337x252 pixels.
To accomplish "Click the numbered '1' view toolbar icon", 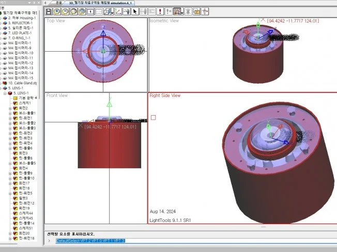I will [90, 11].
